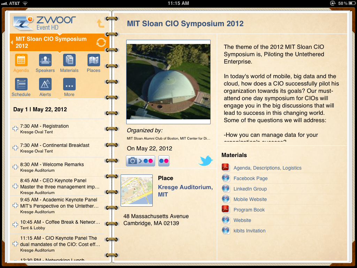Open the Places map section
Image resolution: width=357 pixels, height=268 pixels.
[93, 63]
